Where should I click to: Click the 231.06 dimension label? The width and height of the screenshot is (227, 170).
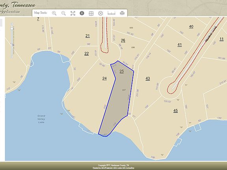click(x=138, y=93)
